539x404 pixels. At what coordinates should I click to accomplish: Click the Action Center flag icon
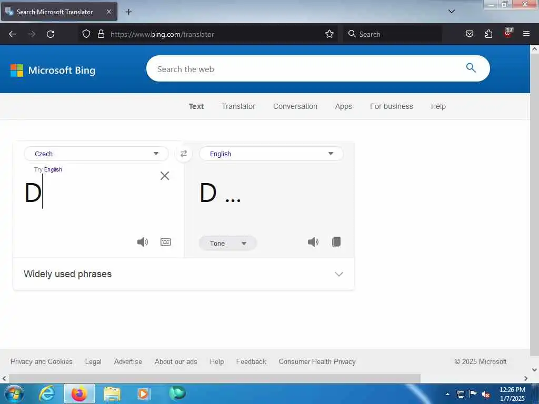(473, 394)
